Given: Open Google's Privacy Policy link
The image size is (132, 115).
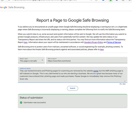Looking at the screenshot, I should click(94, 42).
